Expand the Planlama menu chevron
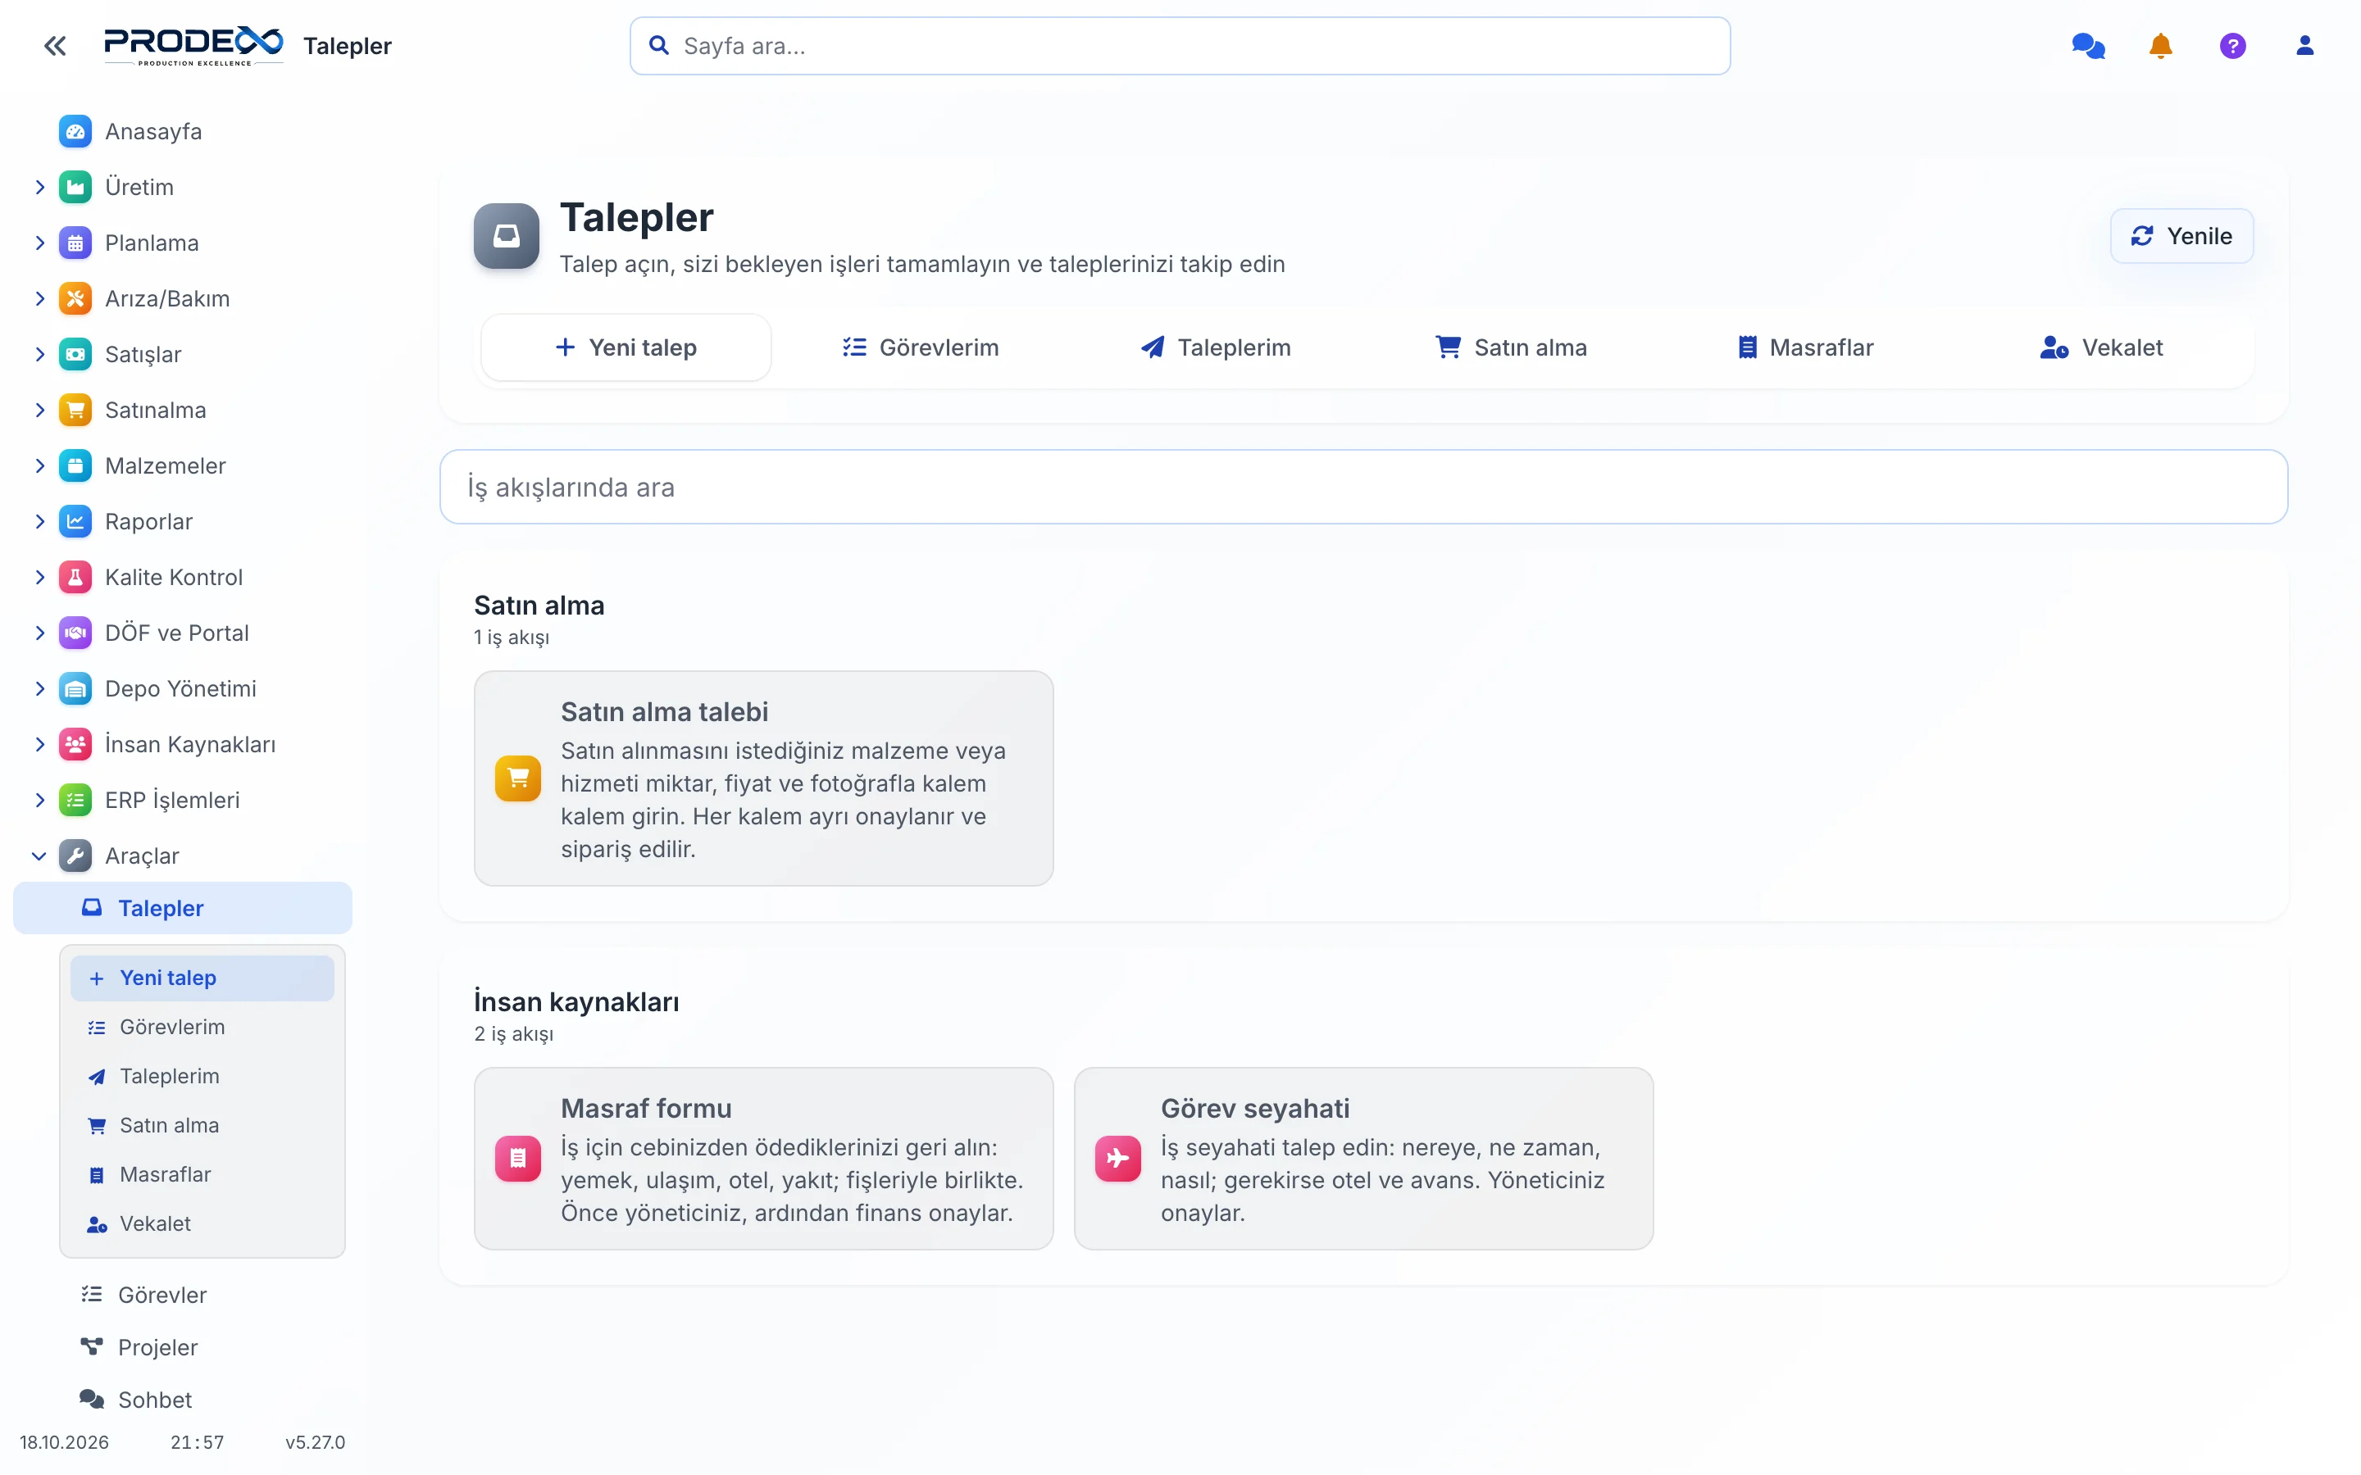The image size is (2361, 1475). [39, 243]
